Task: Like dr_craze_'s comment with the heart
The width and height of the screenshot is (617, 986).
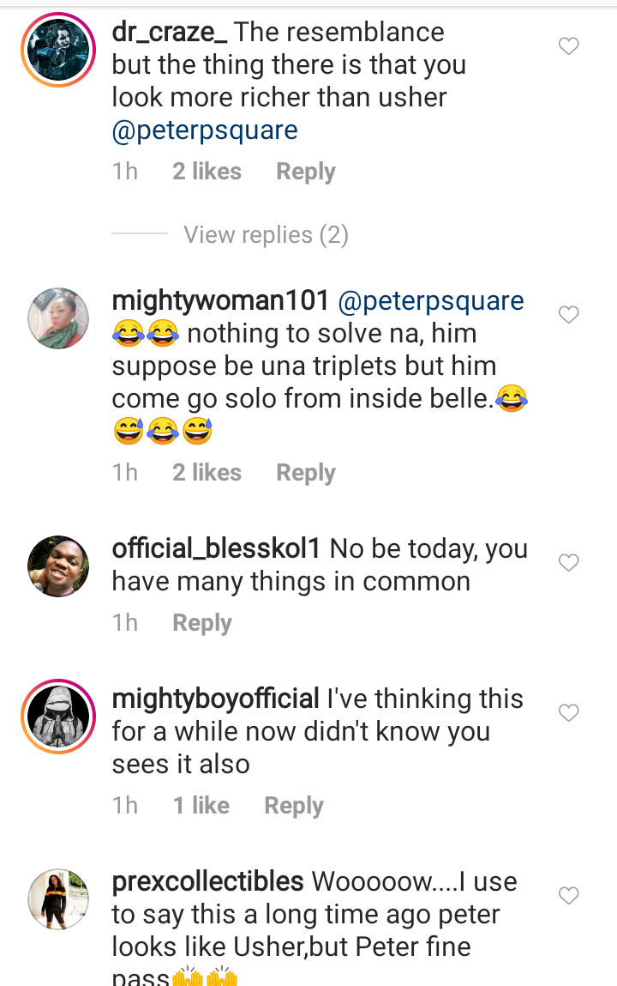Action: tap(569, 46)
